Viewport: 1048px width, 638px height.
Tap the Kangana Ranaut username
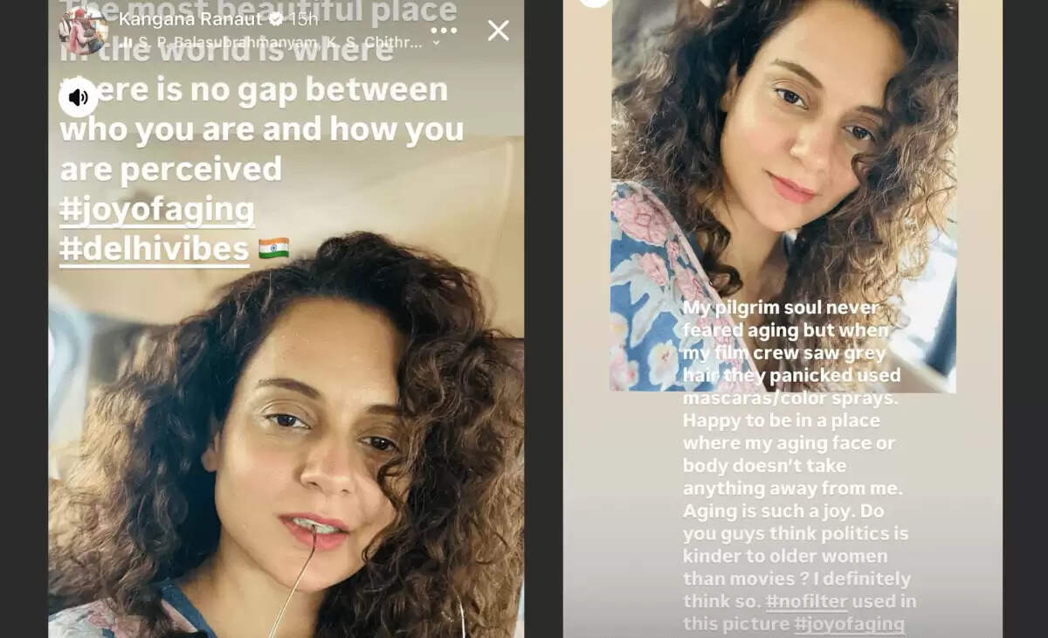tap(191, 19)
